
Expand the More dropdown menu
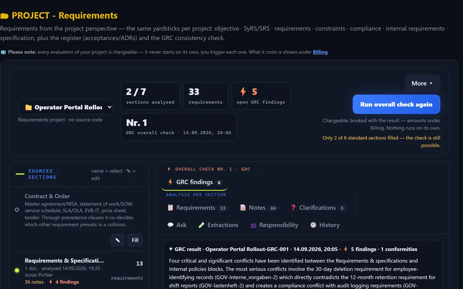pyautogui.click(x=422, y=83)
